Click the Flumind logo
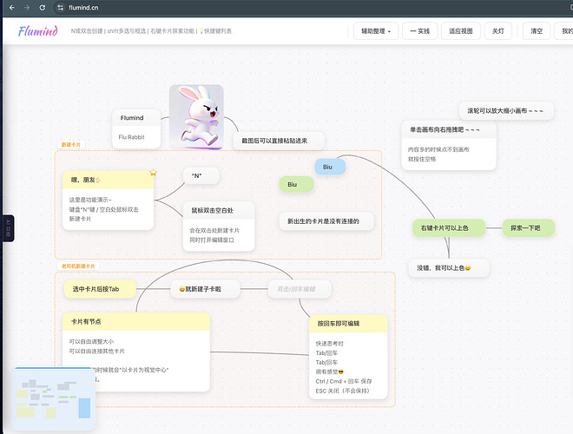Image resolution: width=573 pixels, height=434 pixels. (x=38, y=31)
